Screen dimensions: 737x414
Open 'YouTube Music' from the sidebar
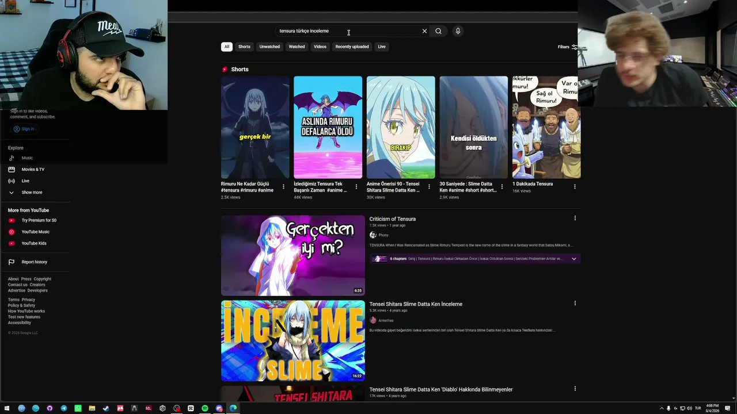35,232
